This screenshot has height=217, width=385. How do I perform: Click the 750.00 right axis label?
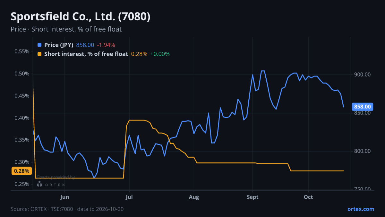363,189
